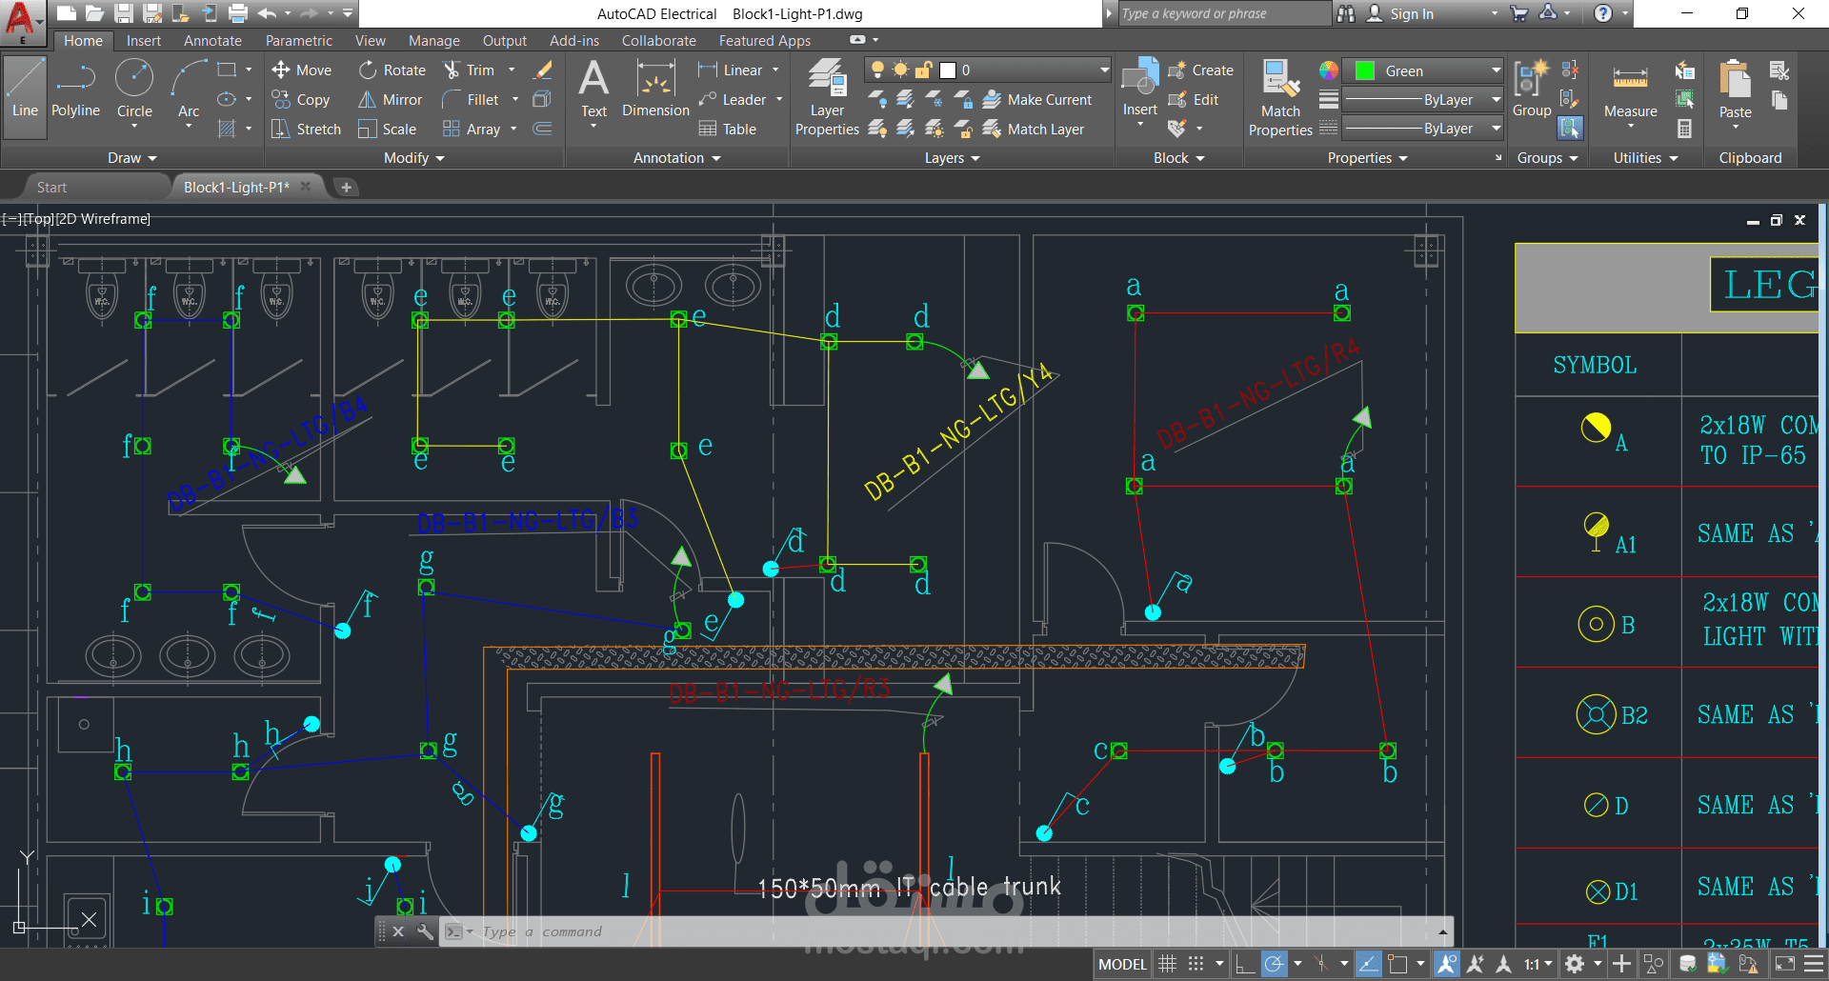
Task: Open the layer dropdown showing 0
Action: click(x=988, y=70)
